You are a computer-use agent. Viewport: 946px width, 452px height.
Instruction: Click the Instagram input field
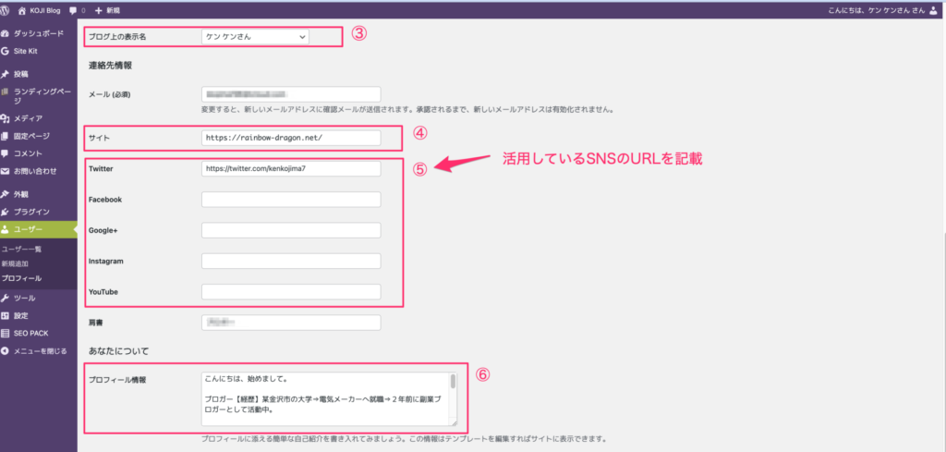tap(291, 262)
